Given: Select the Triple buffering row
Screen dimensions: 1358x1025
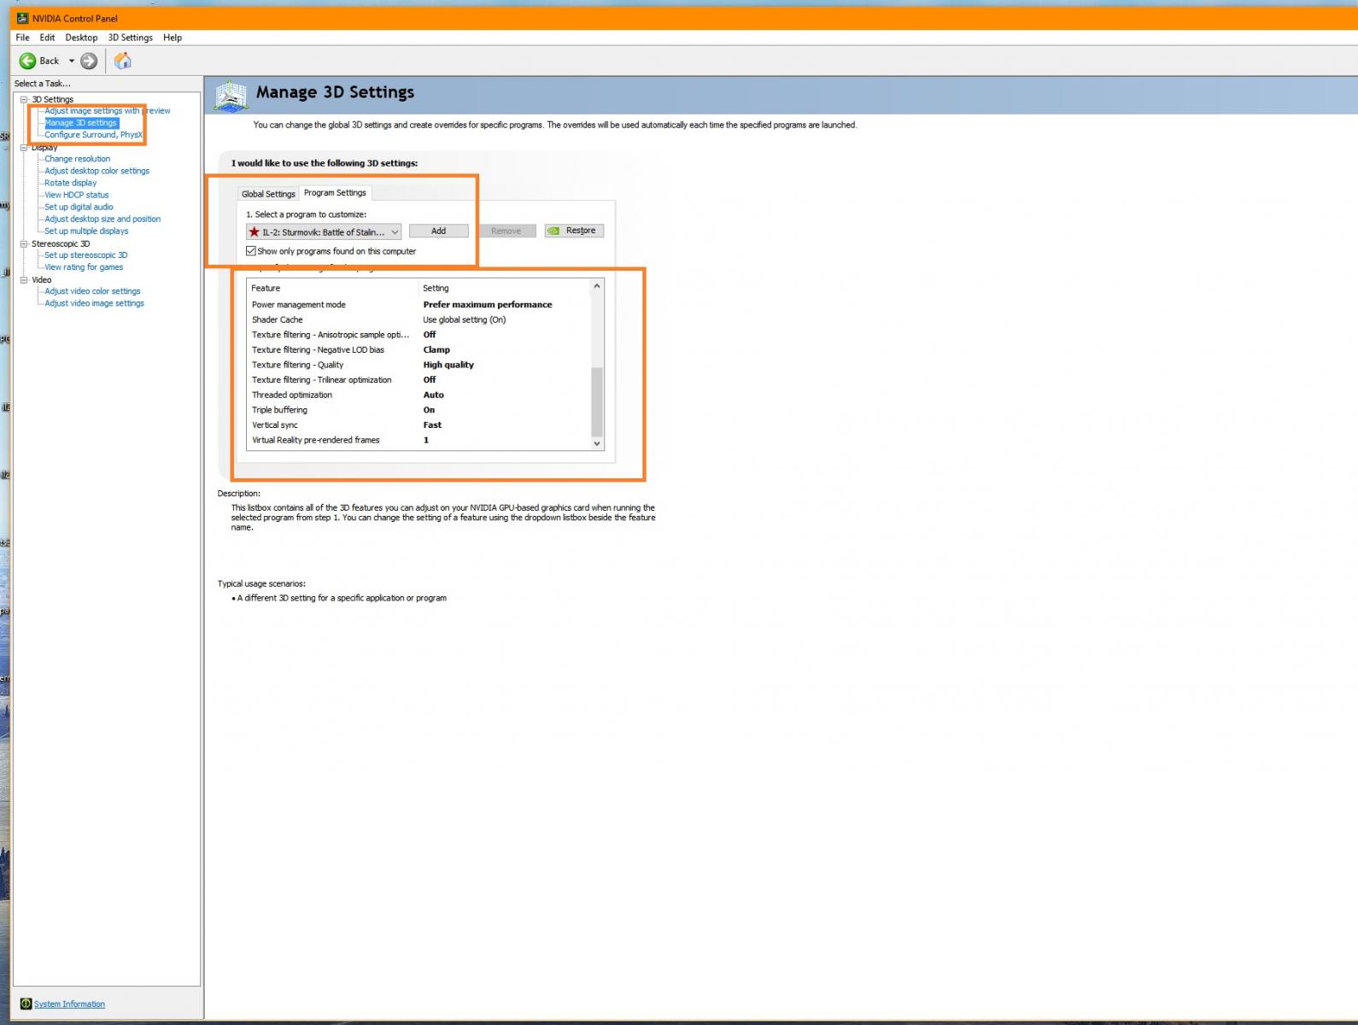Looking at the screenshot, I should (419, 410).
